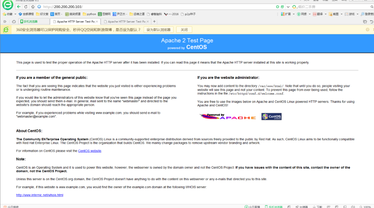
Task: Open the python bookmark folder
Action: (x=89, y=14)
